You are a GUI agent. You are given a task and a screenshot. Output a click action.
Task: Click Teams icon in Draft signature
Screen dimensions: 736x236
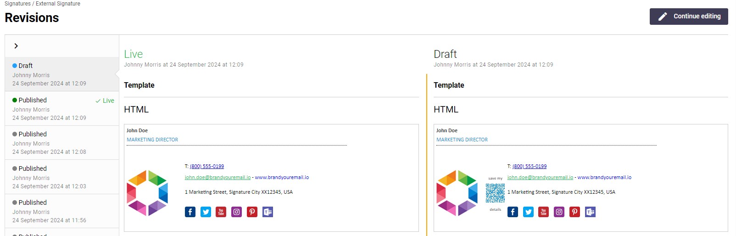(x=590, y=212)
